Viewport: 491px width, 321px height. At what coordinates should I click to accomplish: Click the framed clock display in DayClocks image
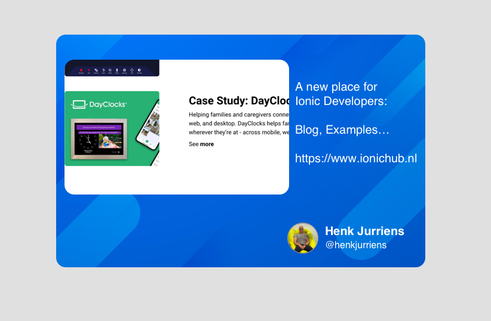click(99, 139)
